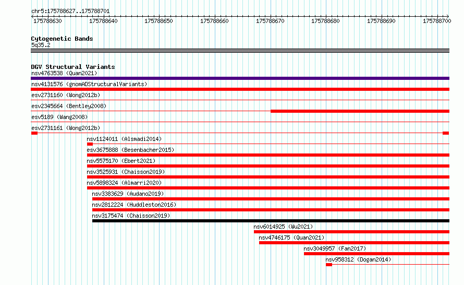Click nsv3383629 (Audano2019) variant label

(128, 194)
